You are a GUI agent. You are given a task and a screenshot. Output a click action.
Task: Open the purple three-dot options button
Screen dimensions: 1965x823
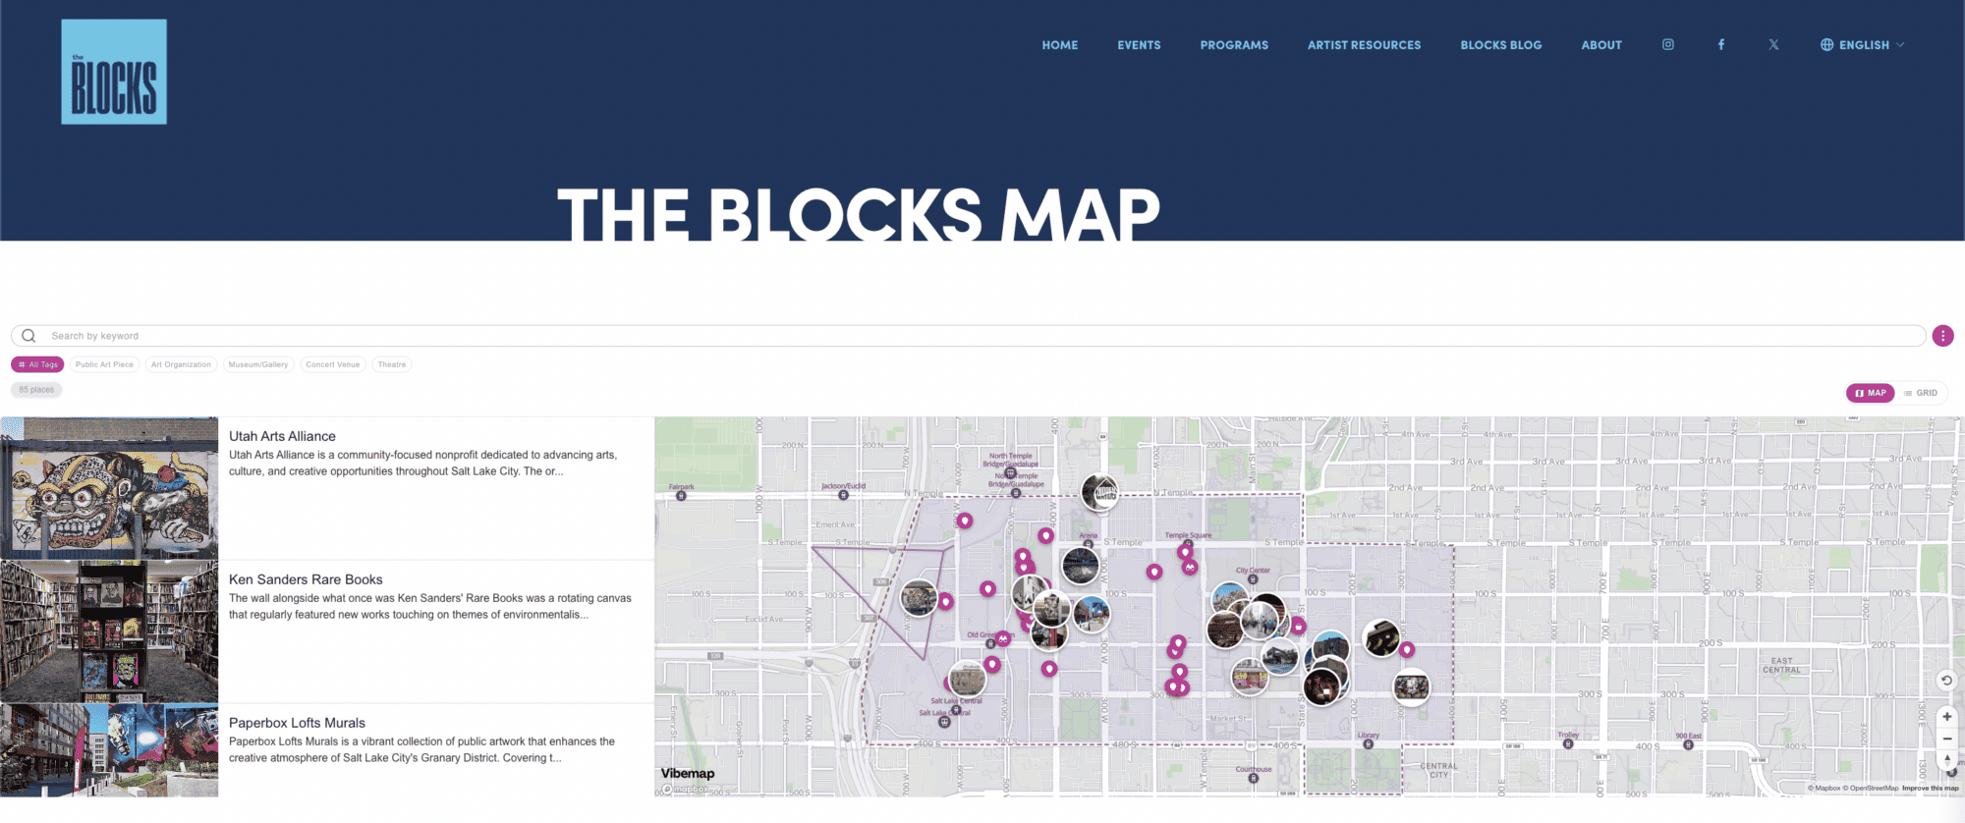coord(1942,336)
